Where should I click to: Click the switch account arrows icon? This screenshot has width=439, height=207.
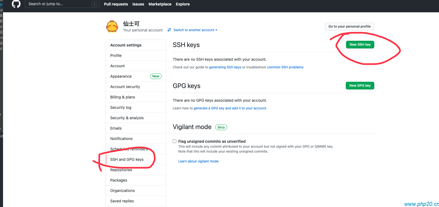pos(169,30)
